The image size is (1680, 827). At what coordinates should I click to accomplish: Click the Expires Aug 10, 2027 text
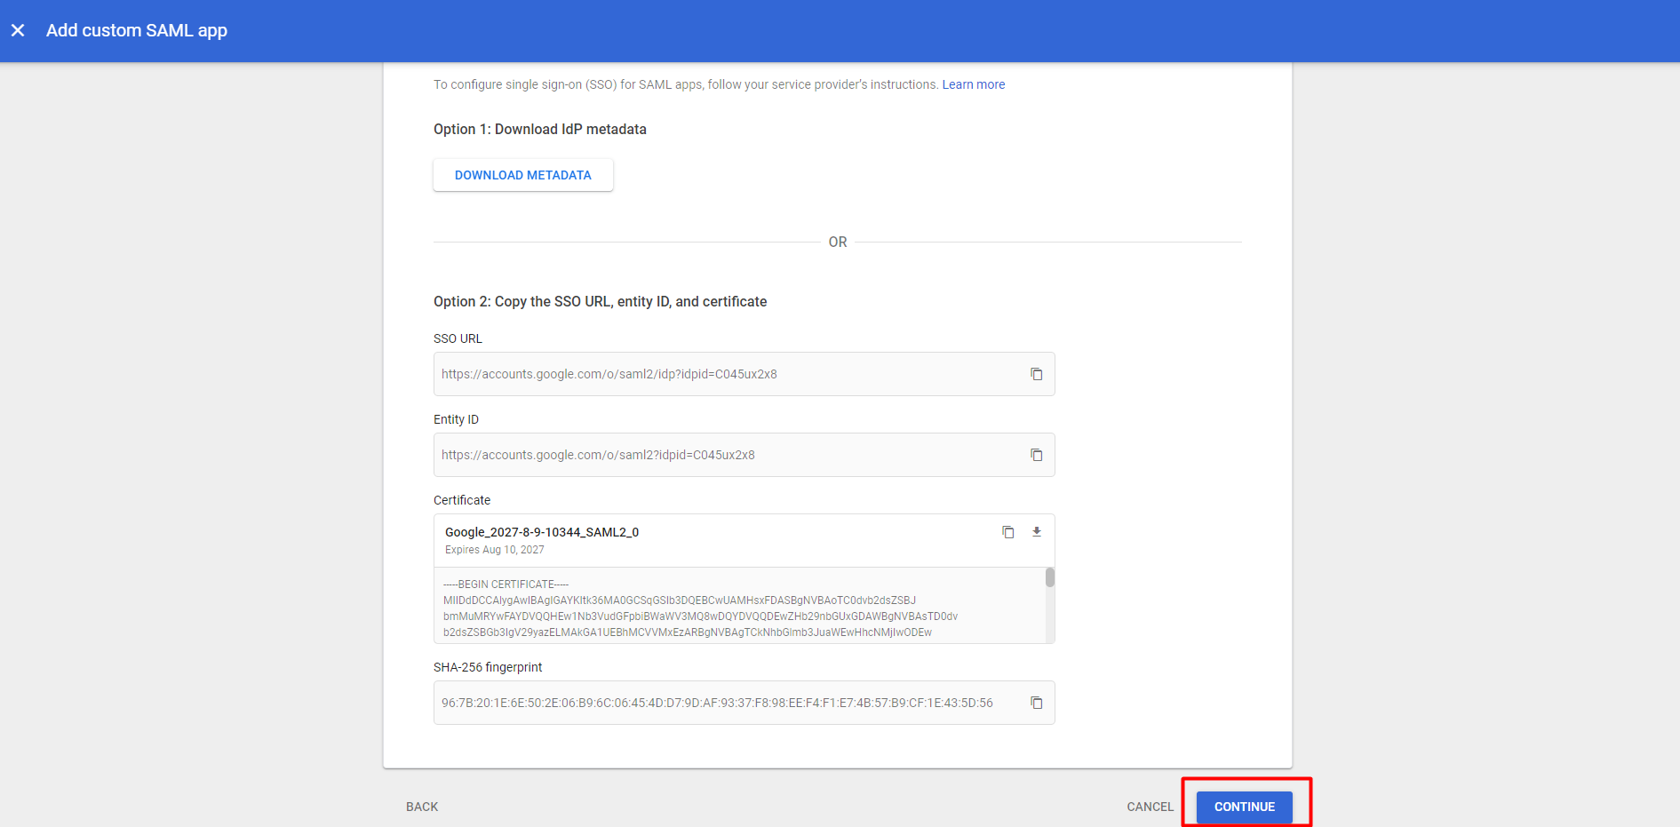tap(494, 550)
